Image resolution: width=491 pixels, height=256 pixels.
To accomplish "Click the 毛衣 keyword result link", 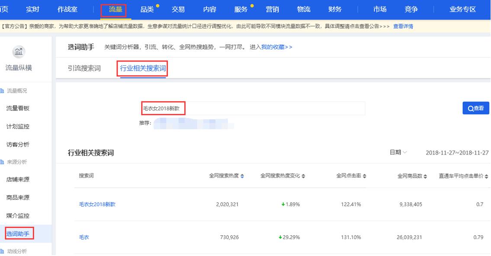I will [x=84, y=237].
